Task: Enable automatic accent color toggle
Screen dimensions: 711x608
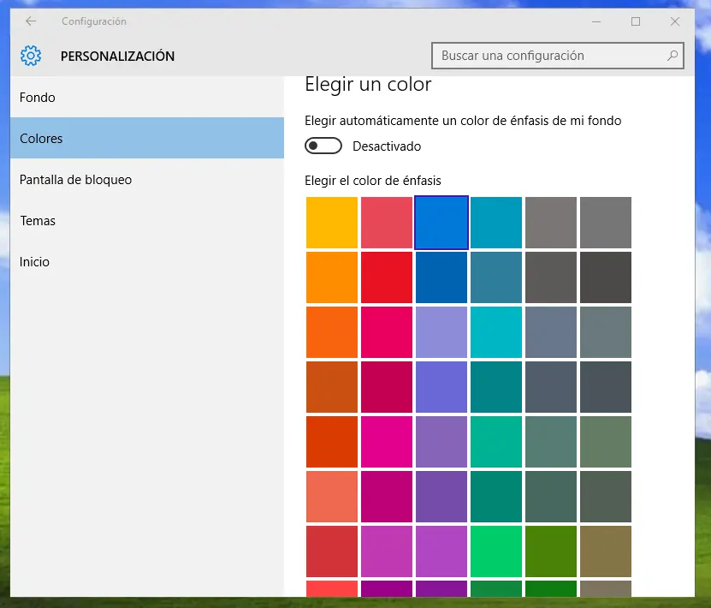Action: [323, 146]
